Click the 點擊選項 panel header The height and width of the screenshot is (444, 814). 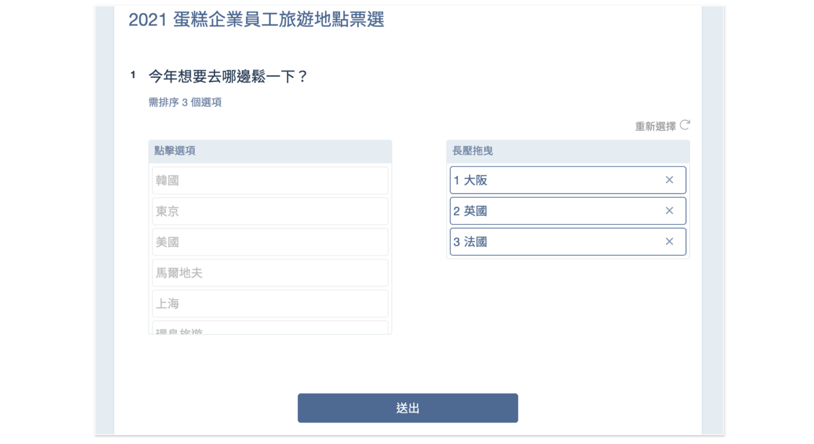pyautogui.click(x=270, y=151)
